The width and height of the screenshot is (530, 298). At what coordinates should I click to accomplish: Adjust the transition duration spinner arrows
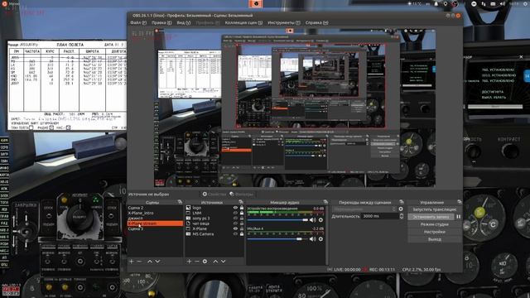(x=402, y=216)
